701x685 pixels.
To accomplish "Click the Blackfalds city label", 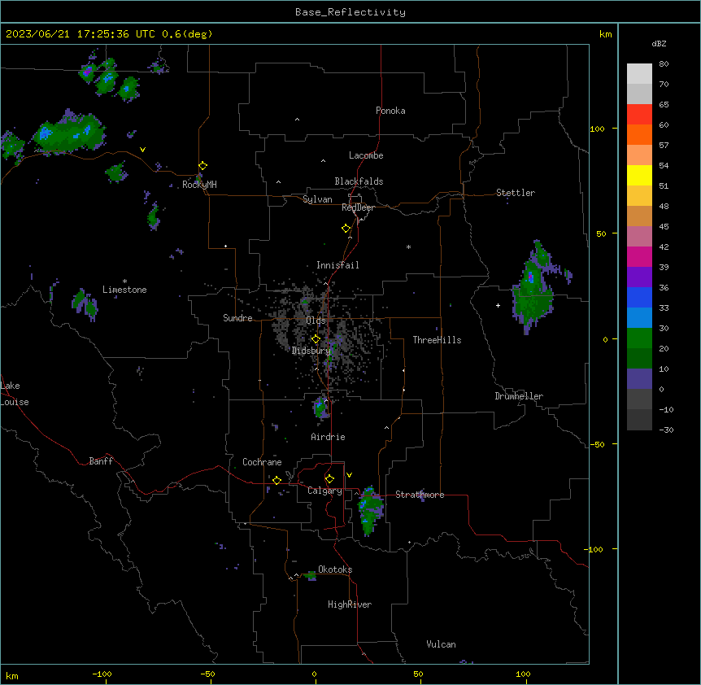I will point(359,181).
